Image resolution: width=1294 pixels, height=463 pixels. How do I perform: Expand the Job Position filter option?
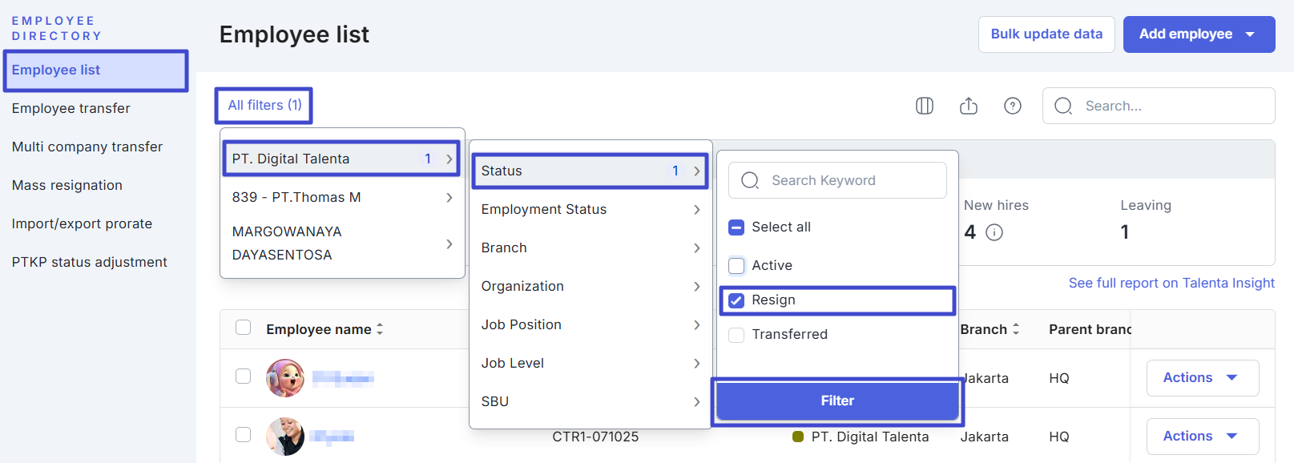tap(591, 324)
